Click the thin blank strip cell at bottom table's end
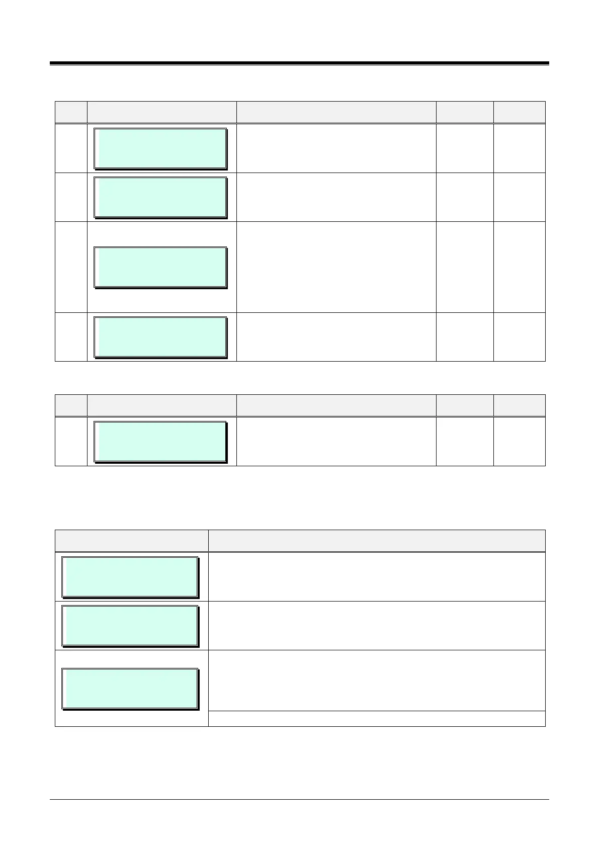 pyautogui.click(x=377, y=719)
